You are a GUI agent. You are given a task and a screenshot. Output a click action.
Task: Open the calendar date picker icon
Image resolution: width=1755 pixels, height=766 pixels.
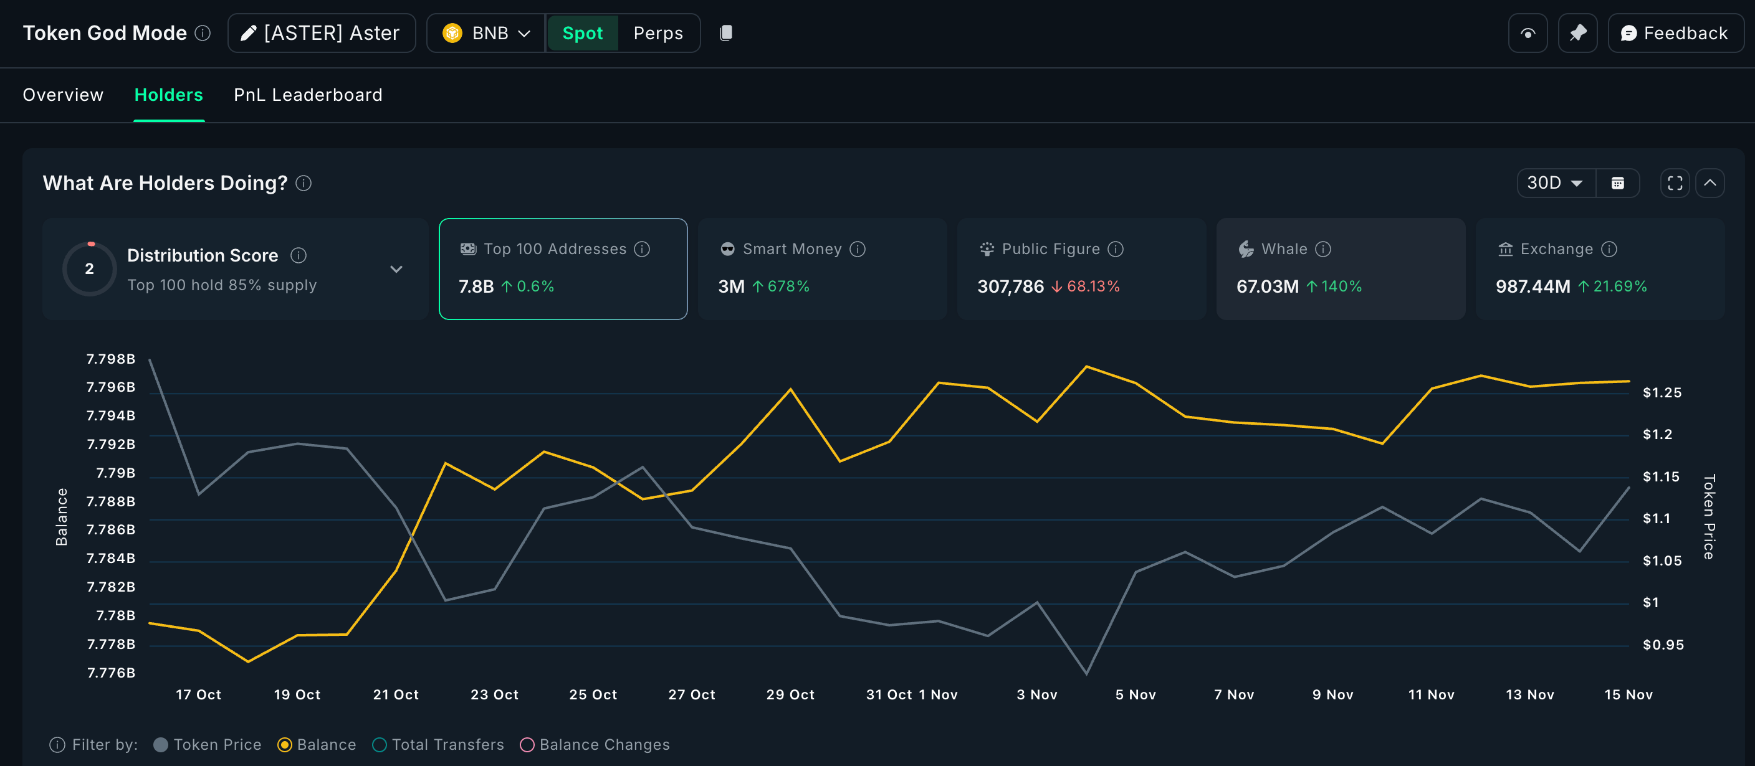[1617, 183]
